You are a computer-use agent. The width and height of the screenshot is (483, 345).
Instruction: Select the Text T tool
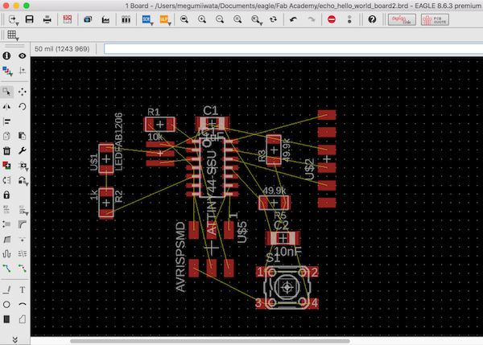pos(23,290)
